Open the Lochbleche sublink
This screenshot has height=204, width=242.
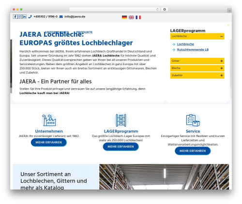point(185,44)
